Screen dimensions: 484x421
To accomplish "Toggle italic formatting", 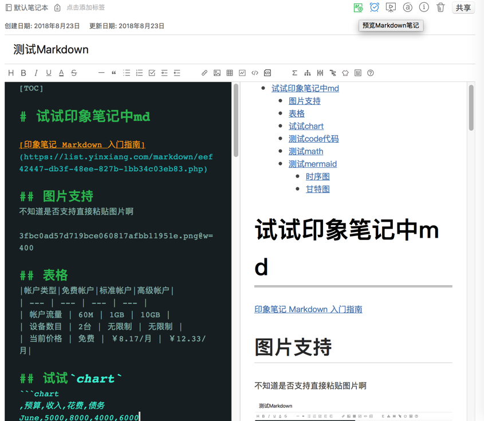I will (x=36, y=73).
